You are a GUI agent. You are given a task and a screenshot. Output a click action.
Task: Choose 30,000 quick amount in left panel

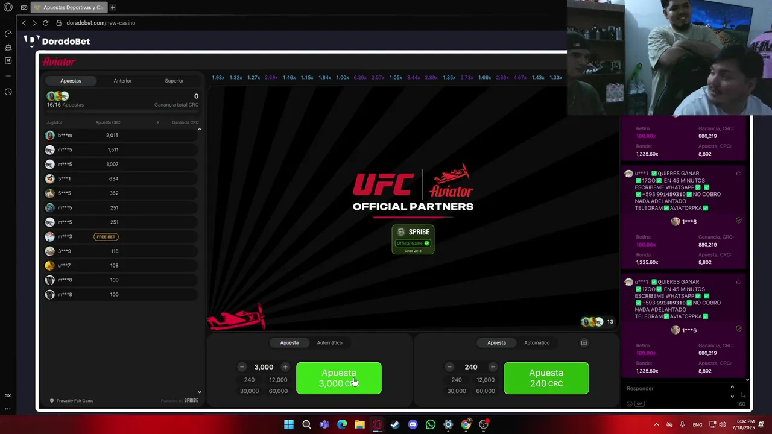[249, 391]
